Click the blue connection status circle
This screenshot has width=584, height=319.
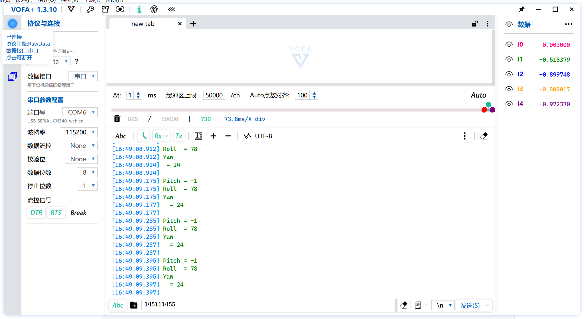pos(13,24)
